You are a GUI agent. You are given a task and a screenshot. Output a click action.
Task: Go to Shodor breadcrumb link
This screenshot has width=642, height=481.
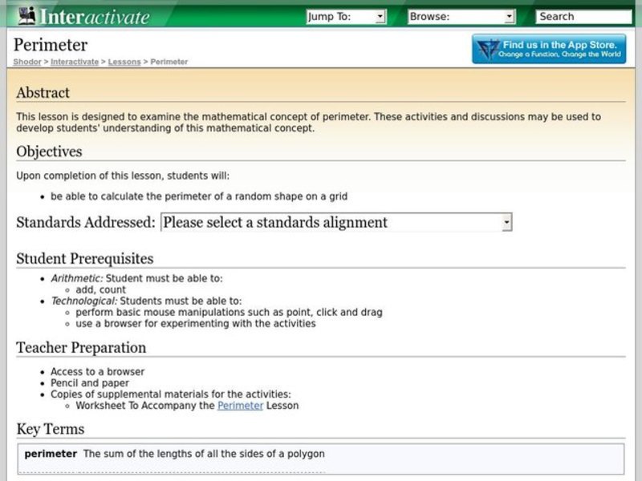click(27, 62)
